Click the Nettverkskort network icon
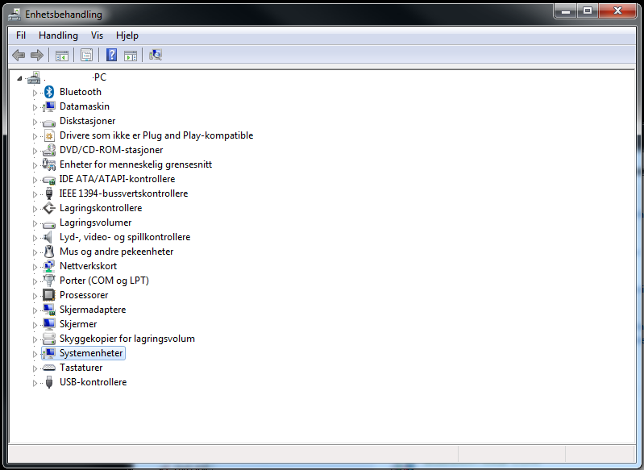The width and height of the screenshot is (644, 470). [x=49, y=266]
